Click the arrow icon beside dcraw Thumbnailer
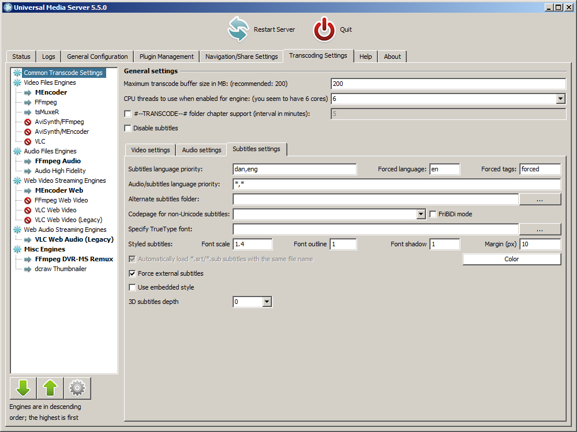 point(28,269)
